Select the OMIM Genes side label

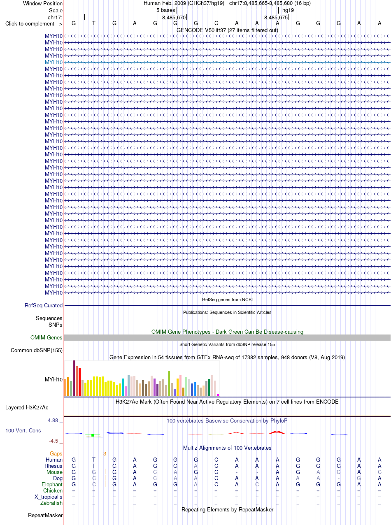pos(47,338)
